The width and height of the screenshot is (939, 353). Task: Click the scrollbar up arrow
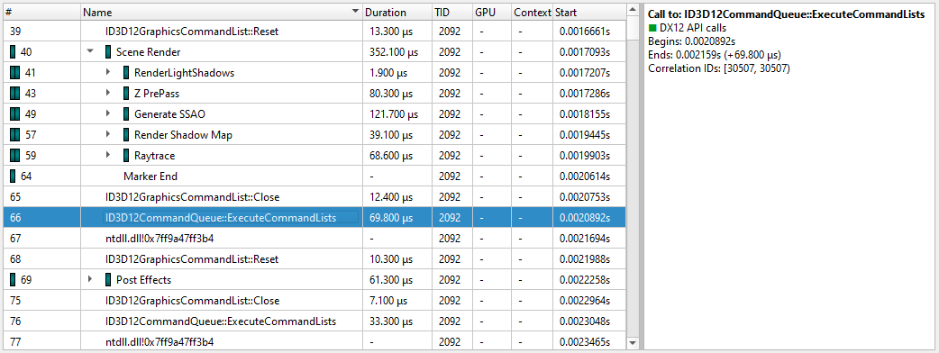click(x=633, y=10)
